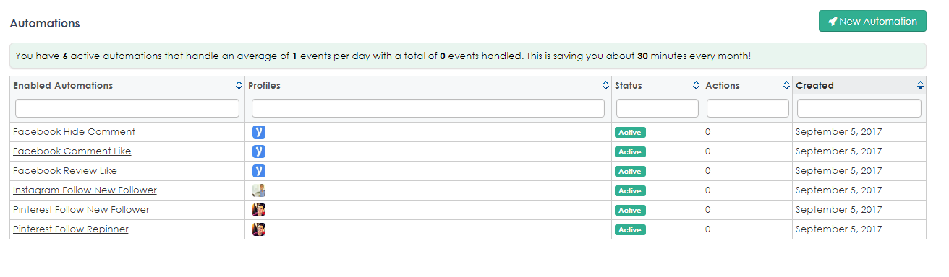Open the Facebook Review Like link
Viewport: 949px width, 277px height.
pos(65,171)
